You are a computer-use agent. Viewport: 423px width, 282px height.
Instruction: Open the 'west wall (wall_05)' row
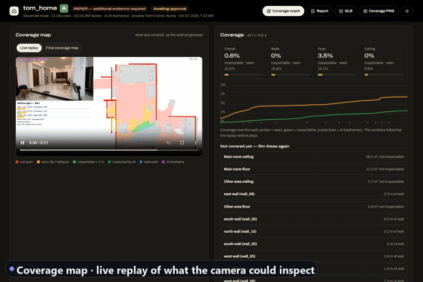coord(313,256)
